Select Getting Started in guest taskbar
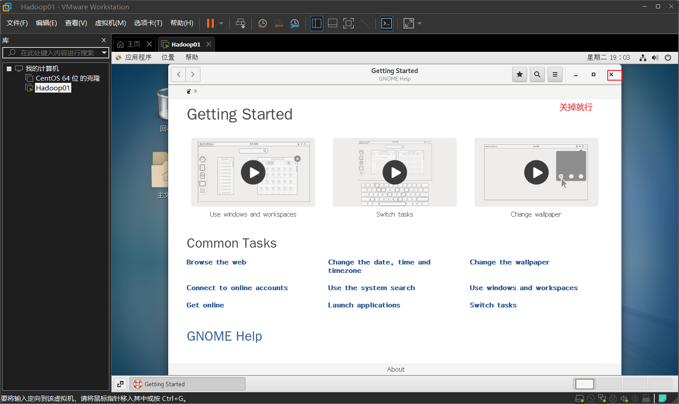The width and height of the screenshot is (679, 404). 187,384
